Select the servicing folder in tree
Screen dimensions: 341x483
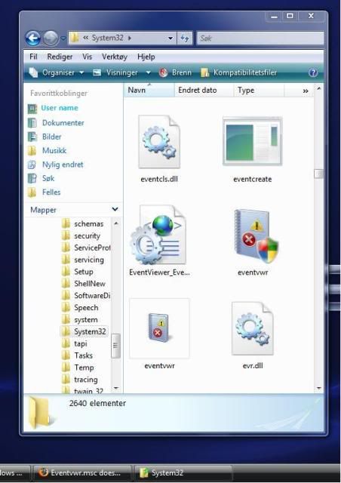[x=83, y=260]
